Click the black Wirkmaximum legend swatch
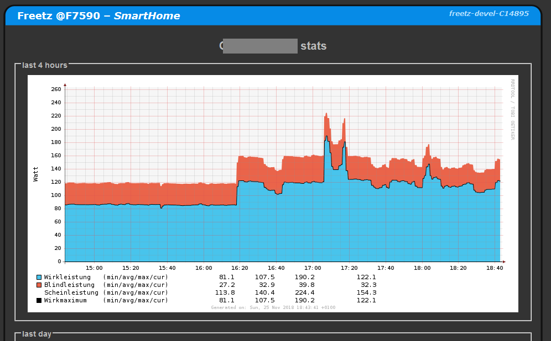Screen dimensions: 551x341 click(x=39, y=300)
